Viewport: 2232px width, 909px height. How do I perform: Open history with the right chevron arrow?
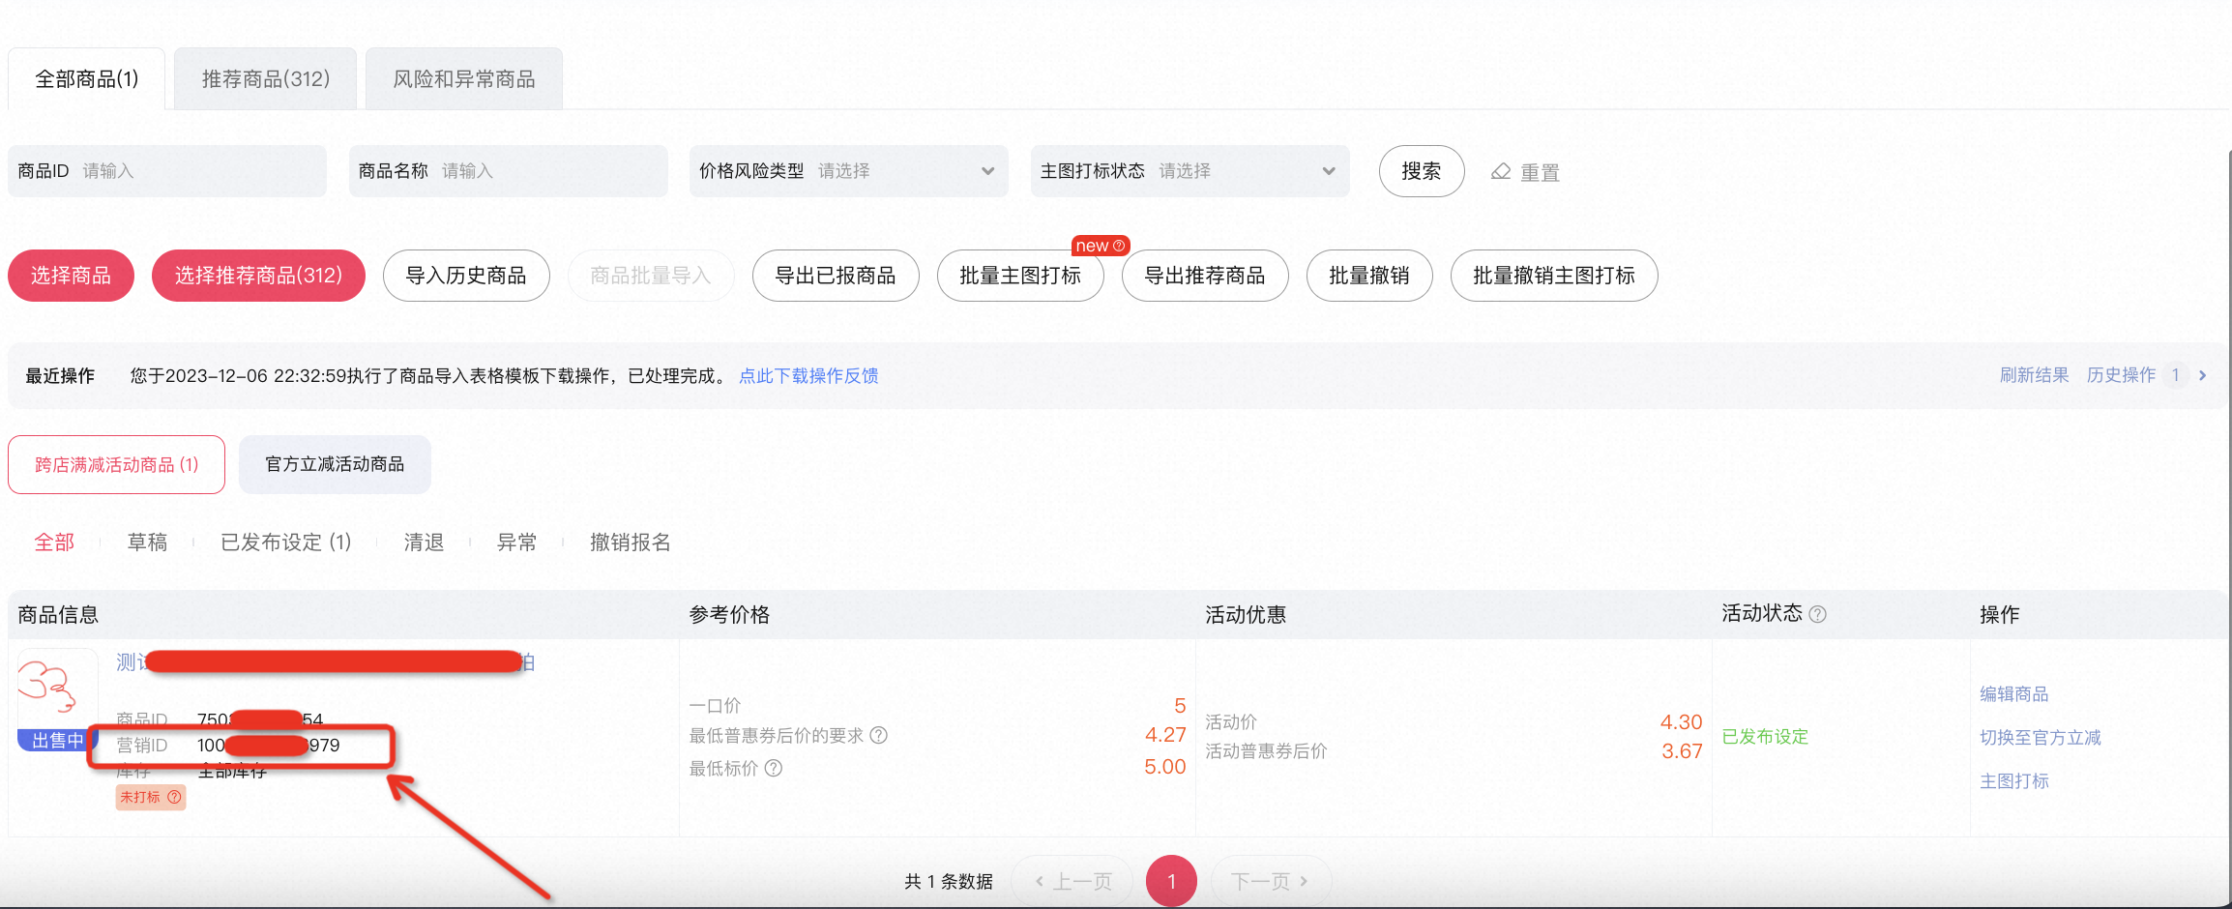[x=2203, y=375]
